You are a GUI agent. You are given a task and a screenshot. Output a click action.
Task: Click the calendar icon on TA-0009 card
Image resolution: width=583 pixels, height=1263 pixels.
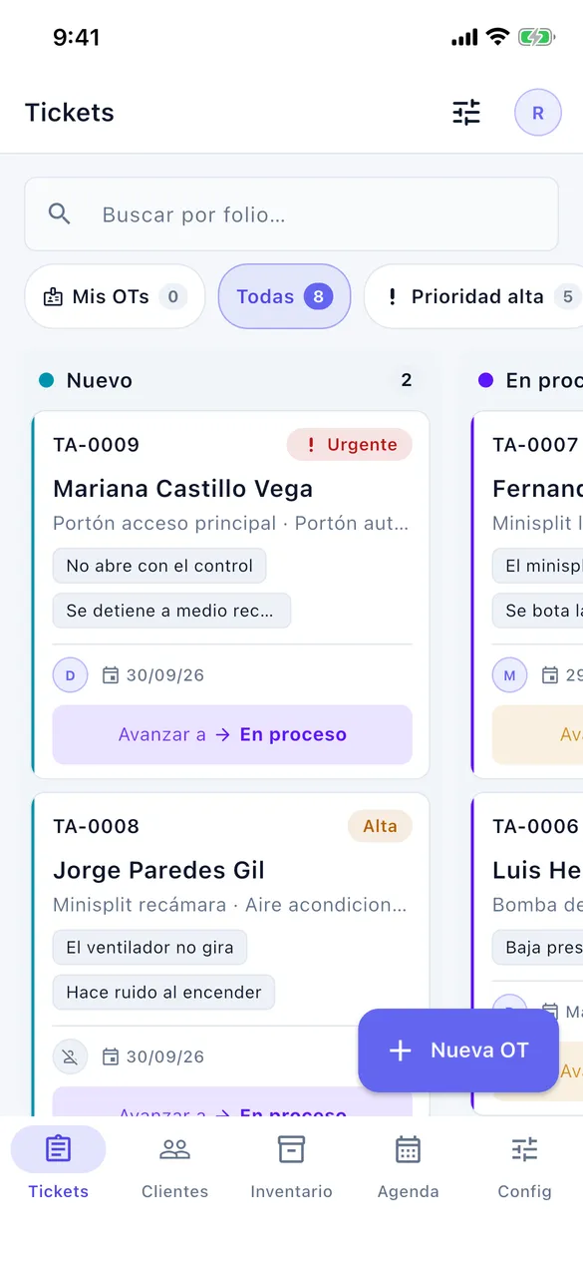(x=111, y=675)
